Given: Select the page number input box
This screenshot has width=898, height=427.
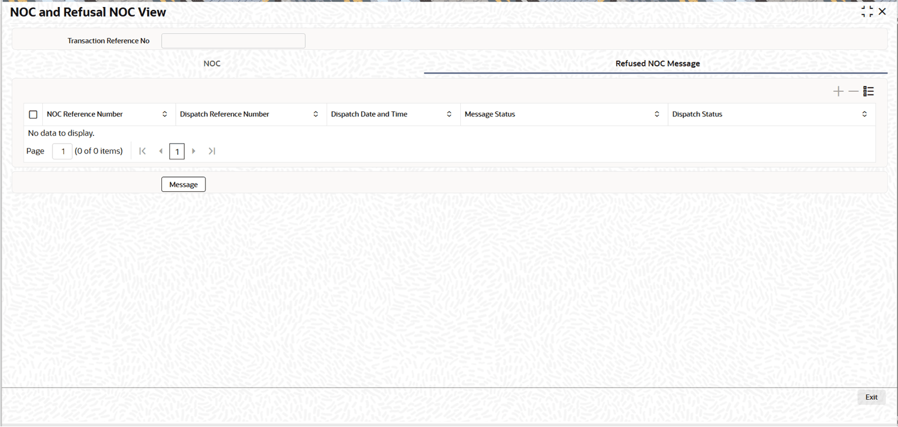Looking at the screenshot, I should coord(62,151).
